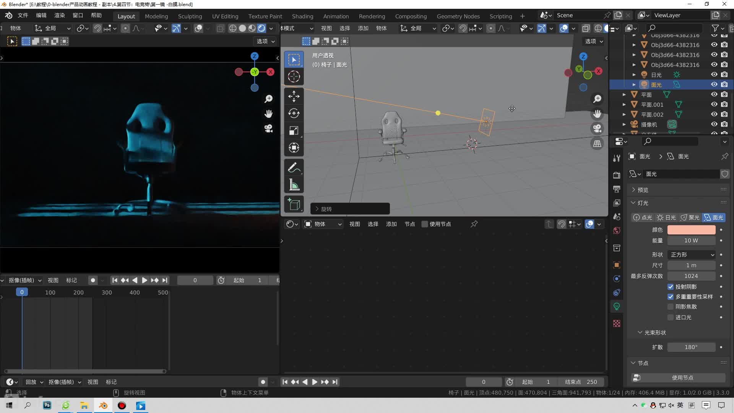Activate the 3D Cursor tool
Image resolution: width=734 pixels, height=413 pixels.
[x=294, y=76]
